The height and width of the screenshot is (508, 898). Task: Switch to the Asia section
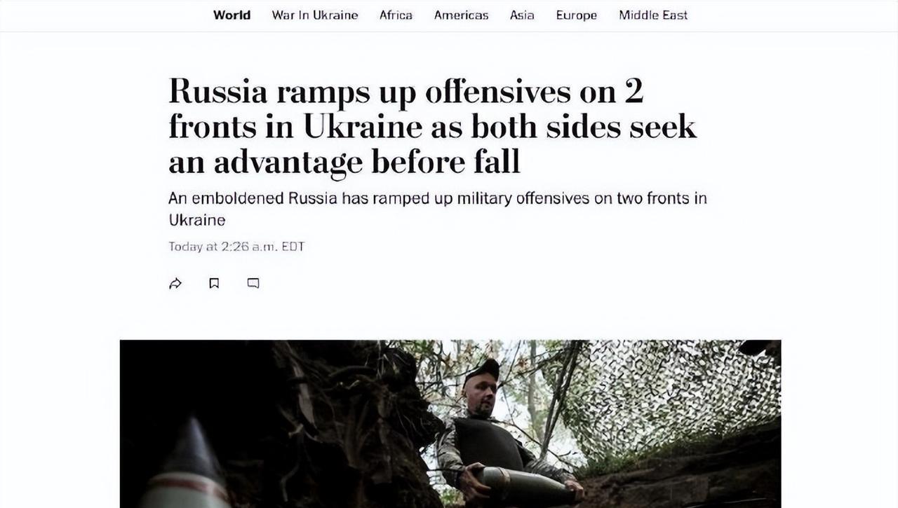[522, 15]
